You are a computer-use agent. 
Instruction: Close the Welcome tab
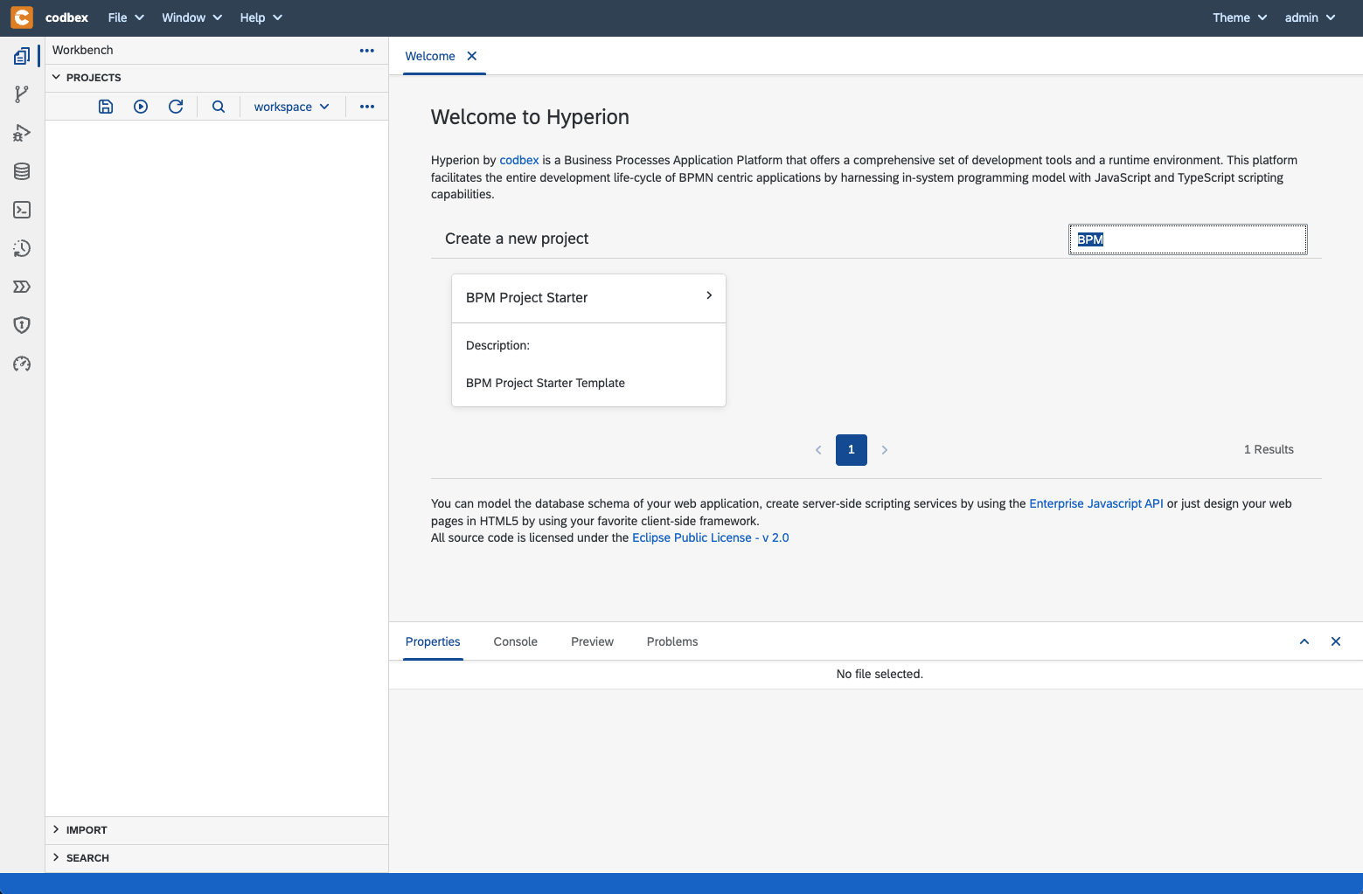(x=472, y=56)
